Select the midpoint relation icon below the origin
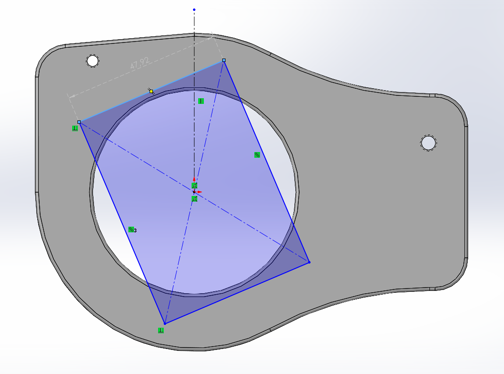 point(194,199)
